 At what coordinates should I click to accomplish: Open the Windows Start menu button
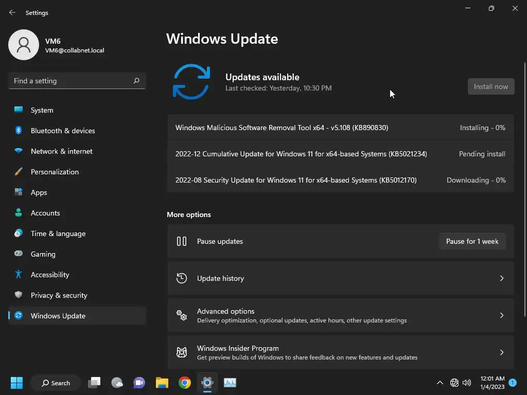click(x=16, y=383)
